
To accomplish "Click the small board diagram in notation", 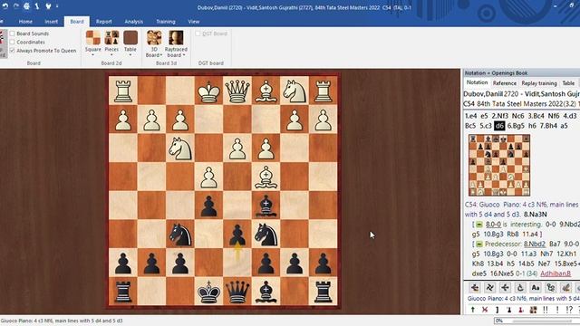I will pos(499,165).
